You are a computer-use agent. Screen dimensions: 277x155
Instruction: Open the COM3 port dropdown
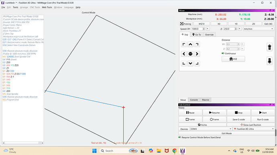(x=211, y=129)
